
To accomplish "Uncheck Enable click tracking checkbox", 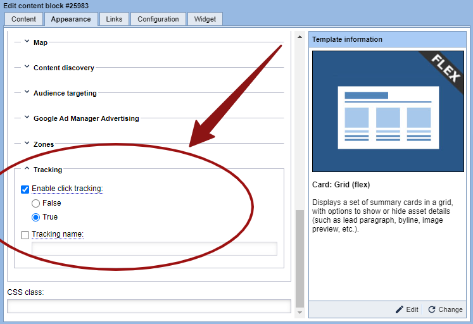I will [x=25, y=189].
